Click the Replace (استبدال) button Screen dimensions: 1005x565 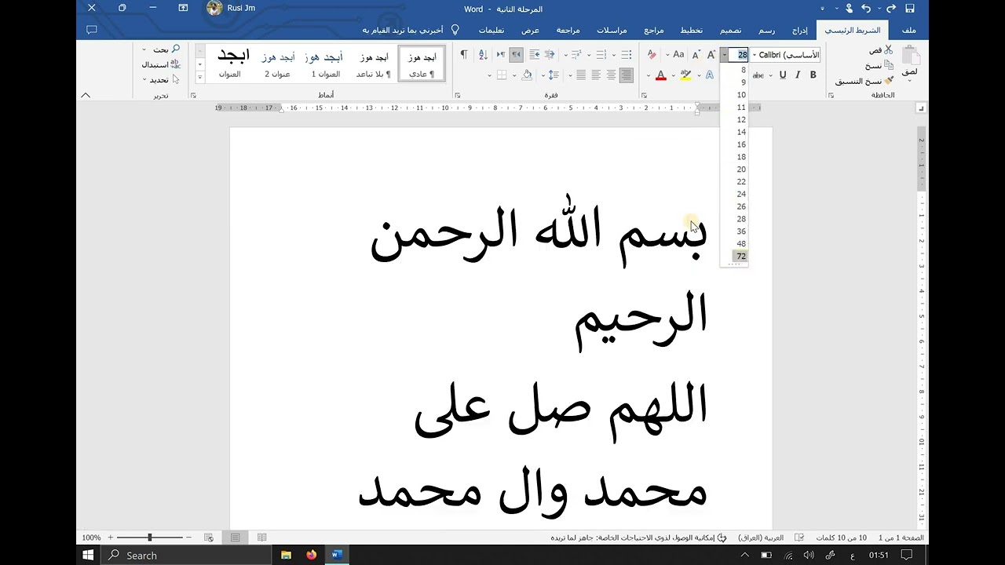(x=161, y=64)
